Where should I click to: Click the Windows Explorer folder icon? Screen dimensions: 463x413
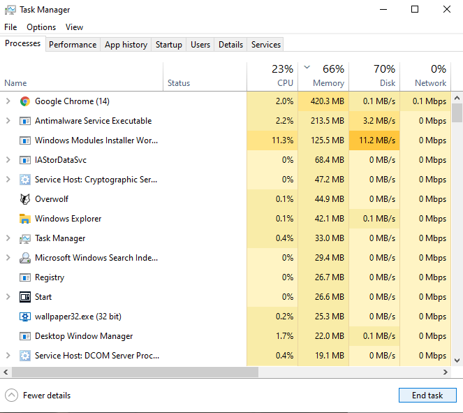click(25, 219)
